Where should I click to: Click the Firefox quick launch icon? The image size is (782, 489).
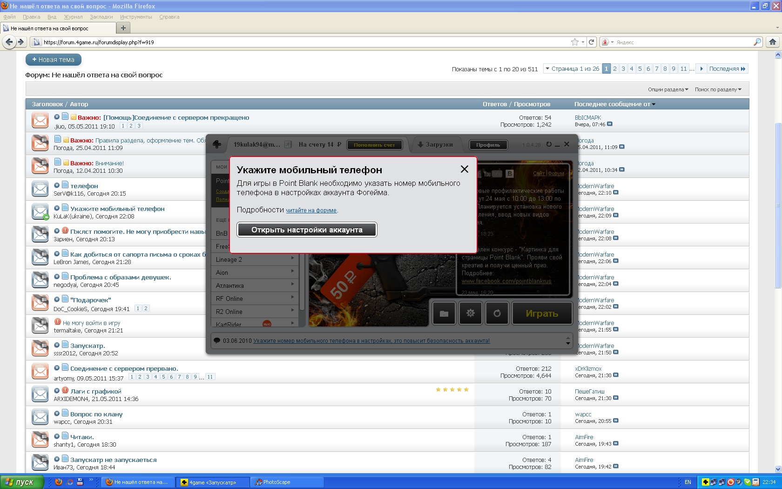click(x=59, y=482)
